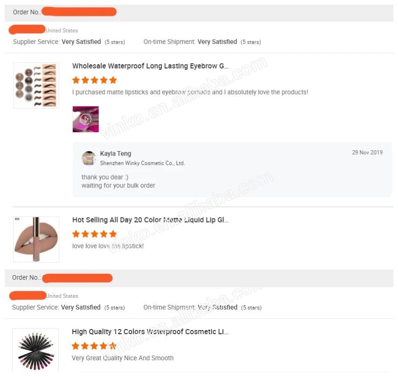Click Kayla Teng's profile avatar
The width and height of the screenshot is (398, 377).
pyautogui.click(x=89, y=158)
